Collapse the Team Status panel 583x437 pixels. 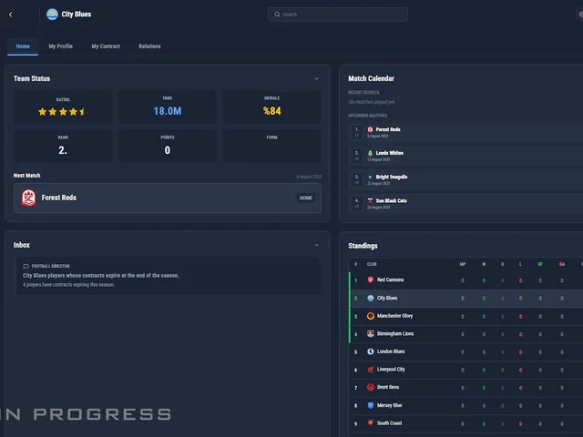[x=317, y=79]
